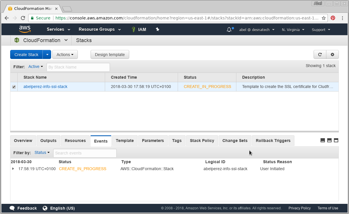This screenshot has width=349, height=214.
Task: Close the CloudFormation browser tab
Action: tap(56, 9)
